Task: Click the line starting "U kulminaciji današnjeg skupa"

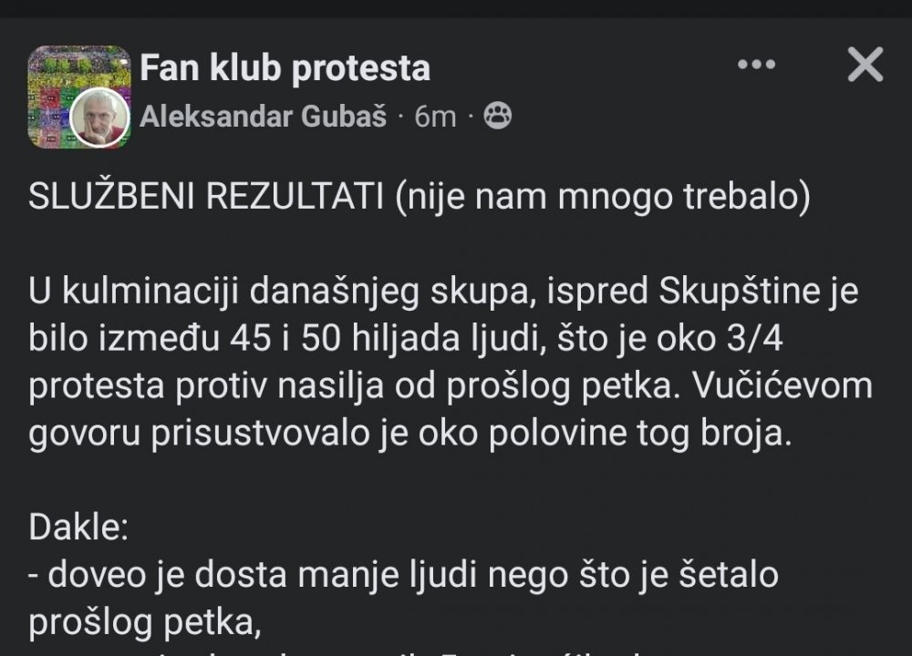Action: click(445, 294)
